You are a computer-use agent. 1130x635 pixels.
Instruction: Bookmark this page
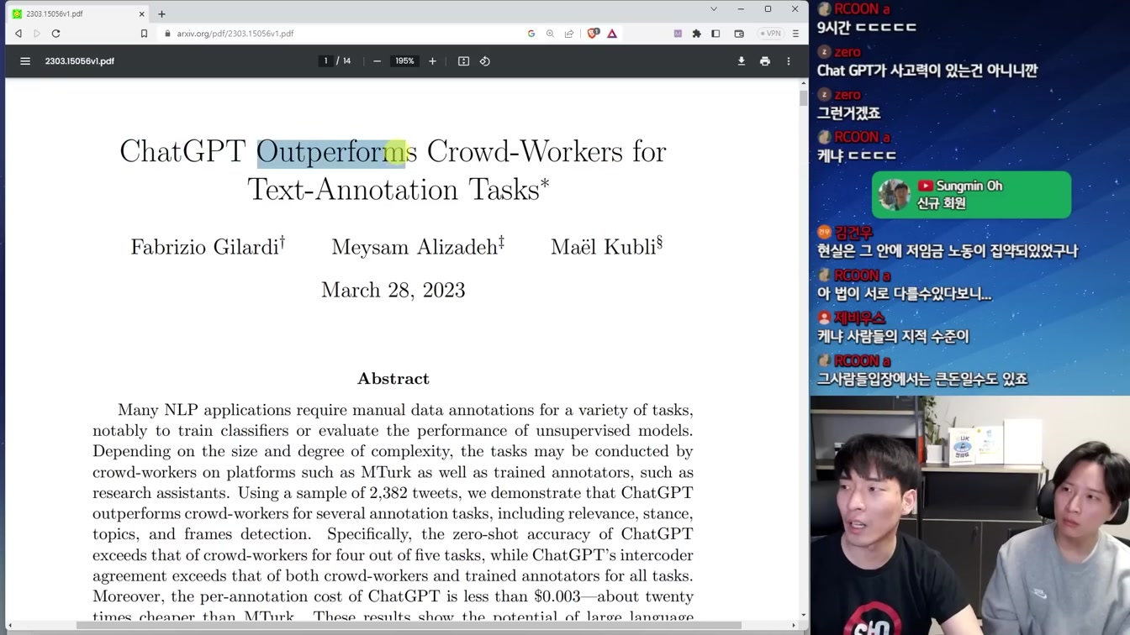coord(144,34)
